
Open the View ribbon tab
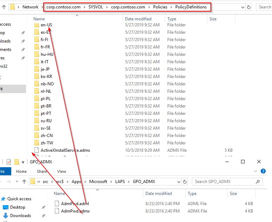(61, 171)
